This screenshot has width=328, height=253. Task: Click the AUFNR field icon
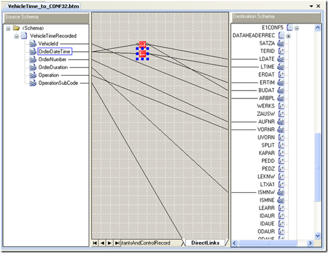point(280,122)
